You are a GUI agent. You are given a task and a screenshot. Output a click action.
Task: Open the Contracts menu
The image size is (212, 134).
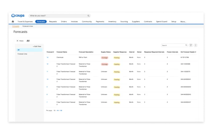point(148,22)
